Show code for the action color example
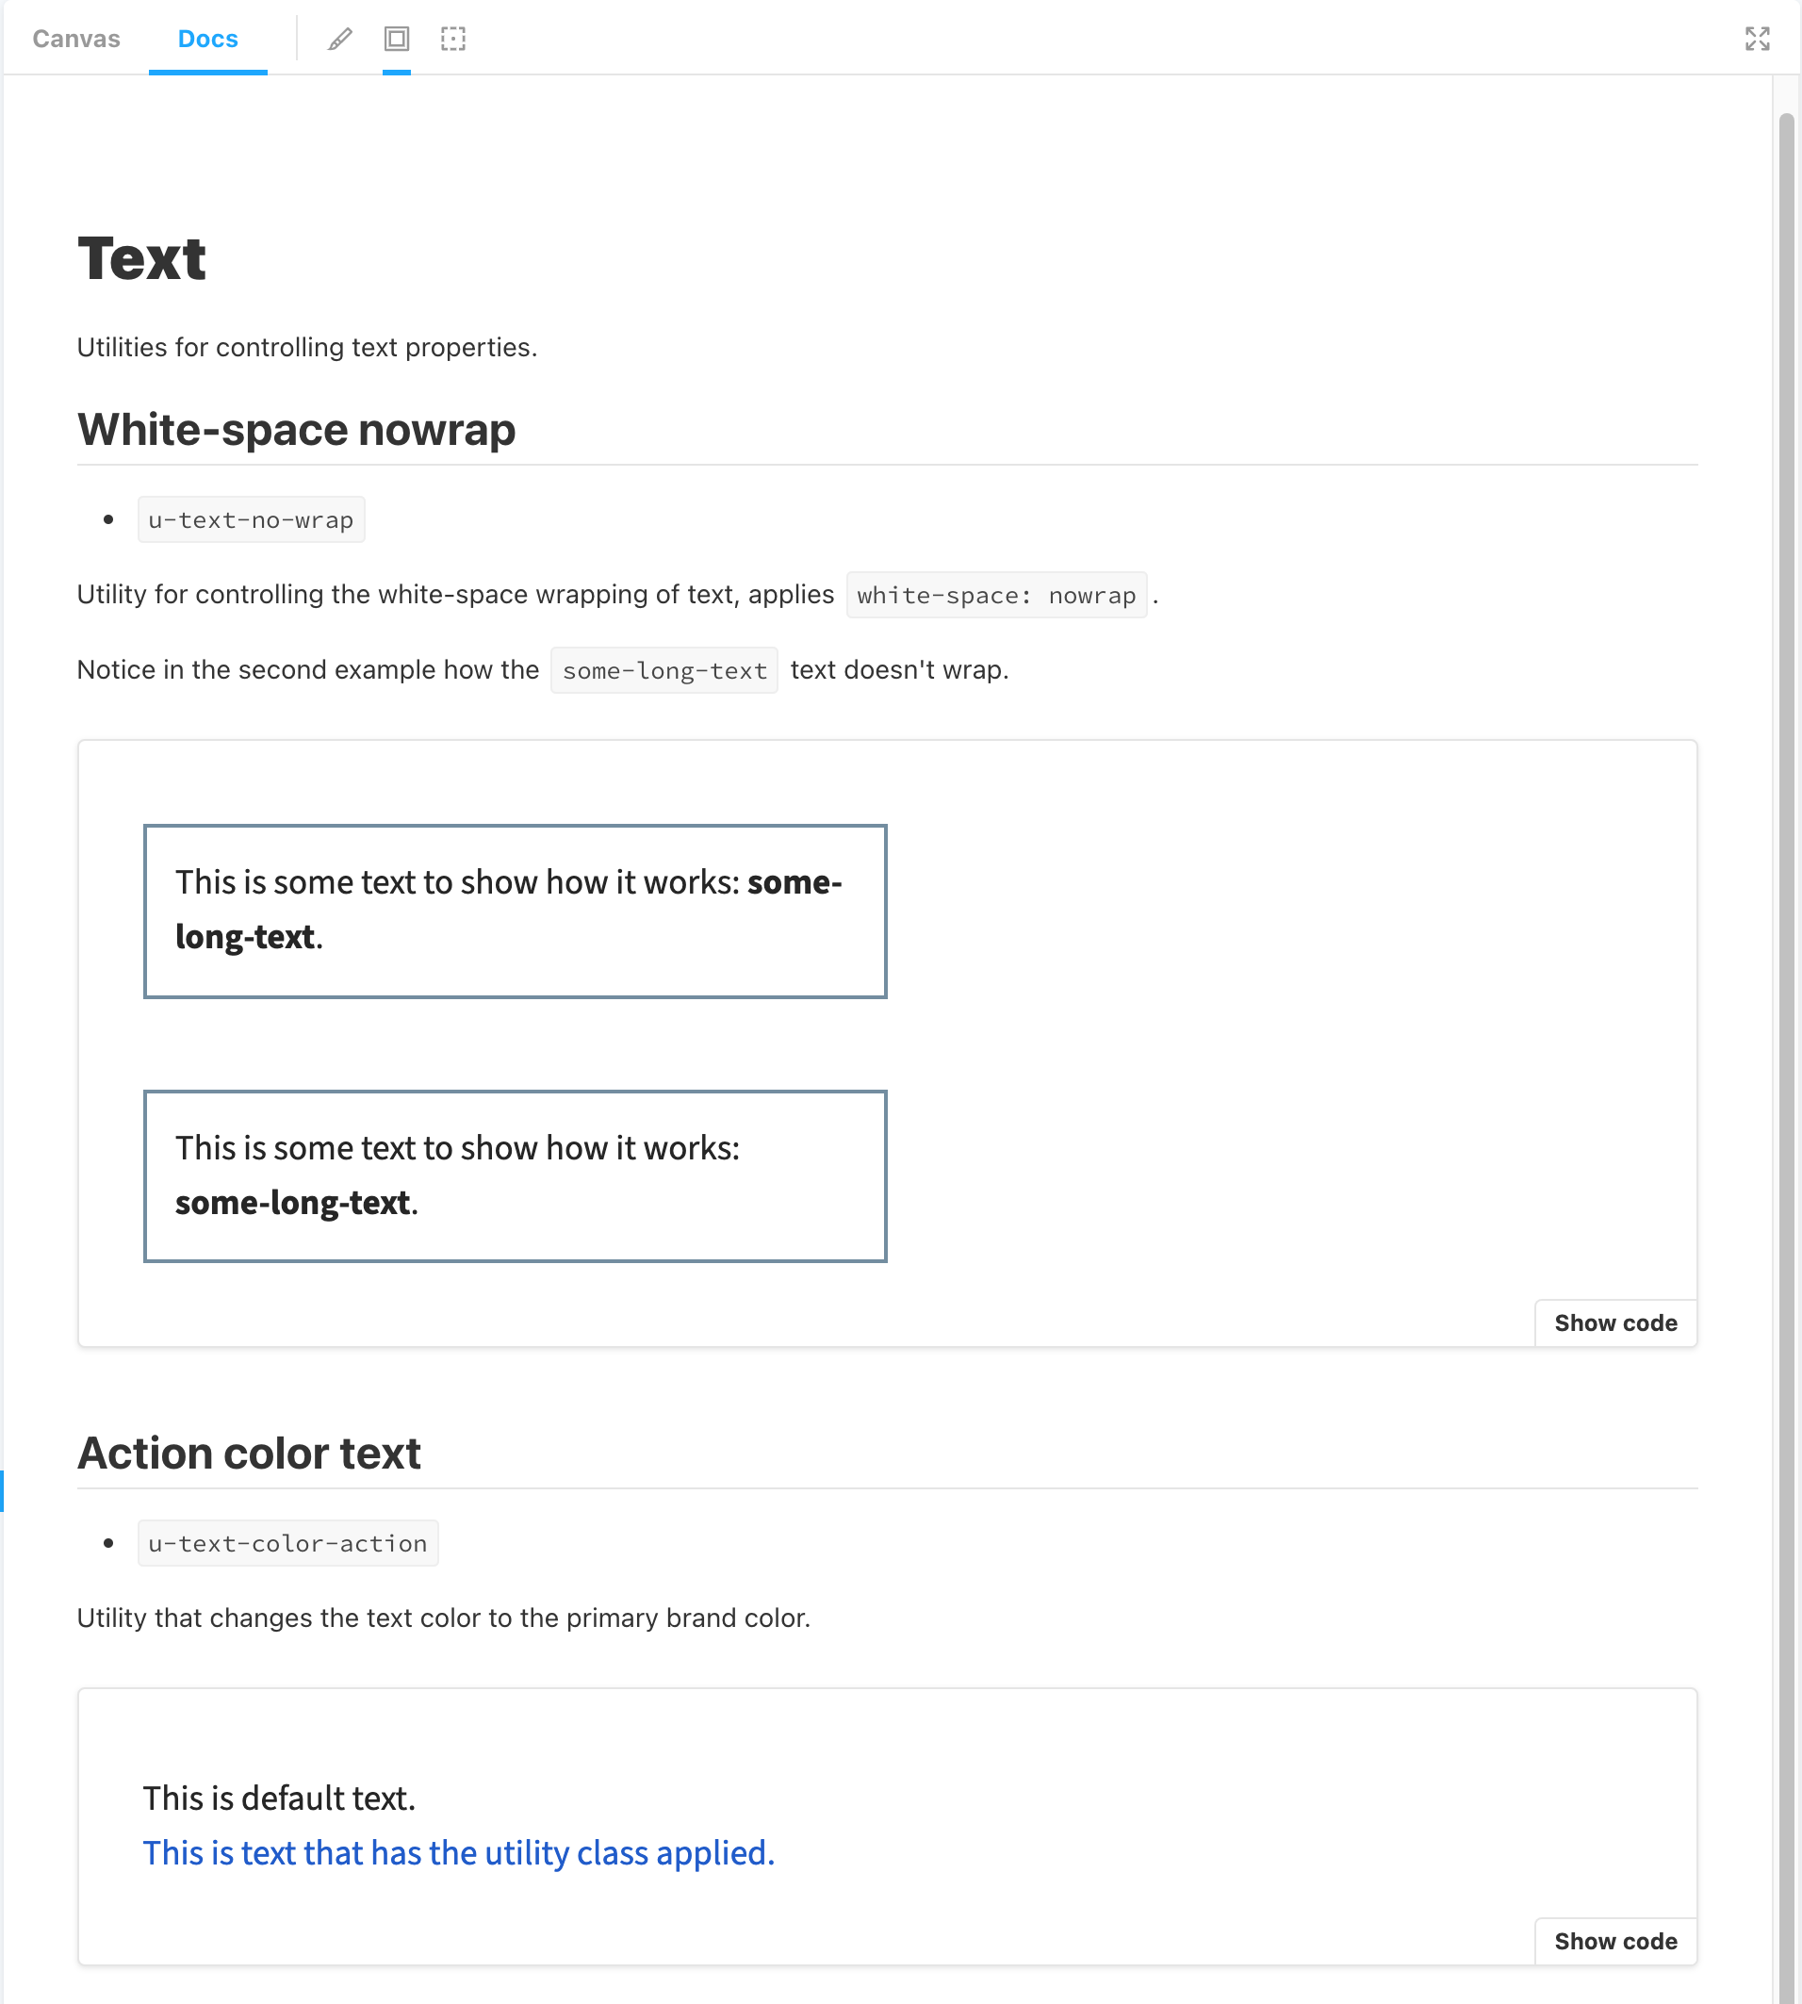 pyautogui.click(x=1615, y=1941)
